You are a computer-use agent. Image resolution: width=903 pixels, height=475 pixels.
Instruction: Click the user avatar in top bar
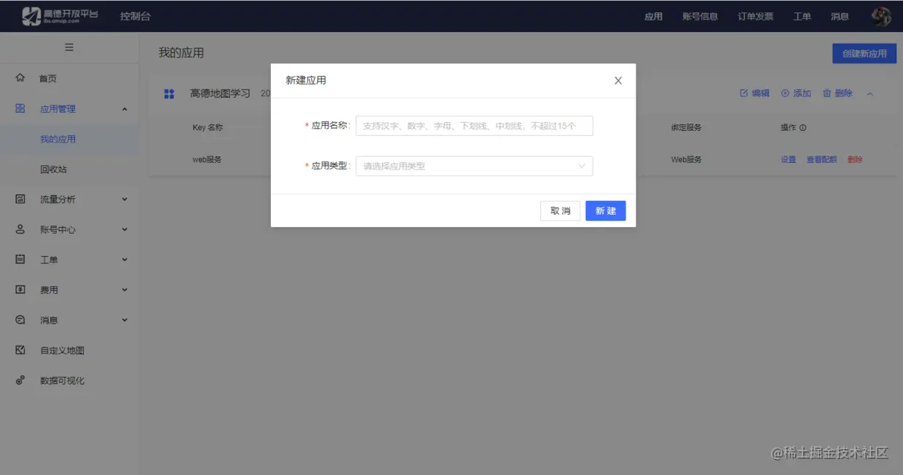pyautogui.click(x=881, y=16)
